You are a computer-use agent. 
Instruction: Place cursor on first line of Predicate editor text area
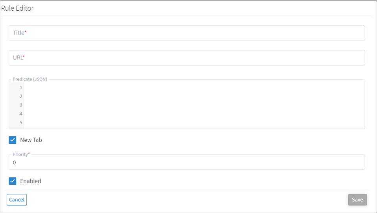[x=193, y=88]
